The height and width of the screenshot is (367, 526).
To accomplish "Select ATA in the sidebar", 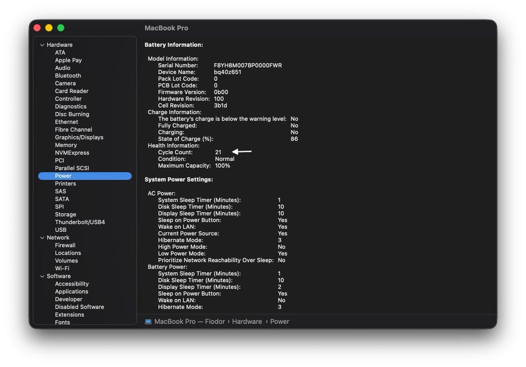I will pos(60,53).
